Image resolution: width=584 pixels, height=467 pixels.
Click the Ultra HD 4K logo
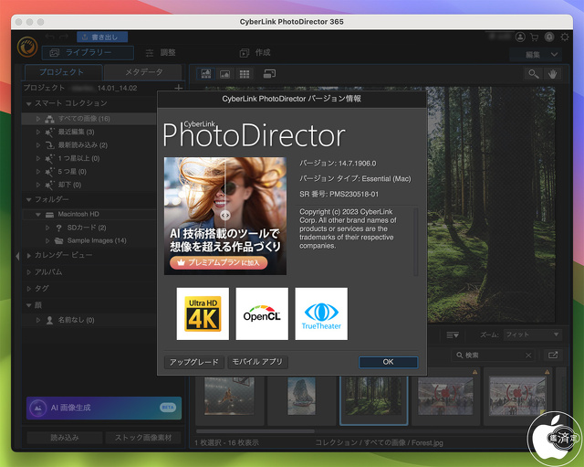click(x=203, y=313)
